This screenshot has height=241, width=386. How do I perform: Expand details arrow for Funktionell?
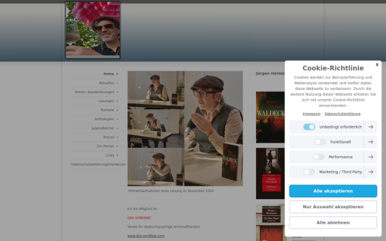pyautogui.click(x=371, y=142)
